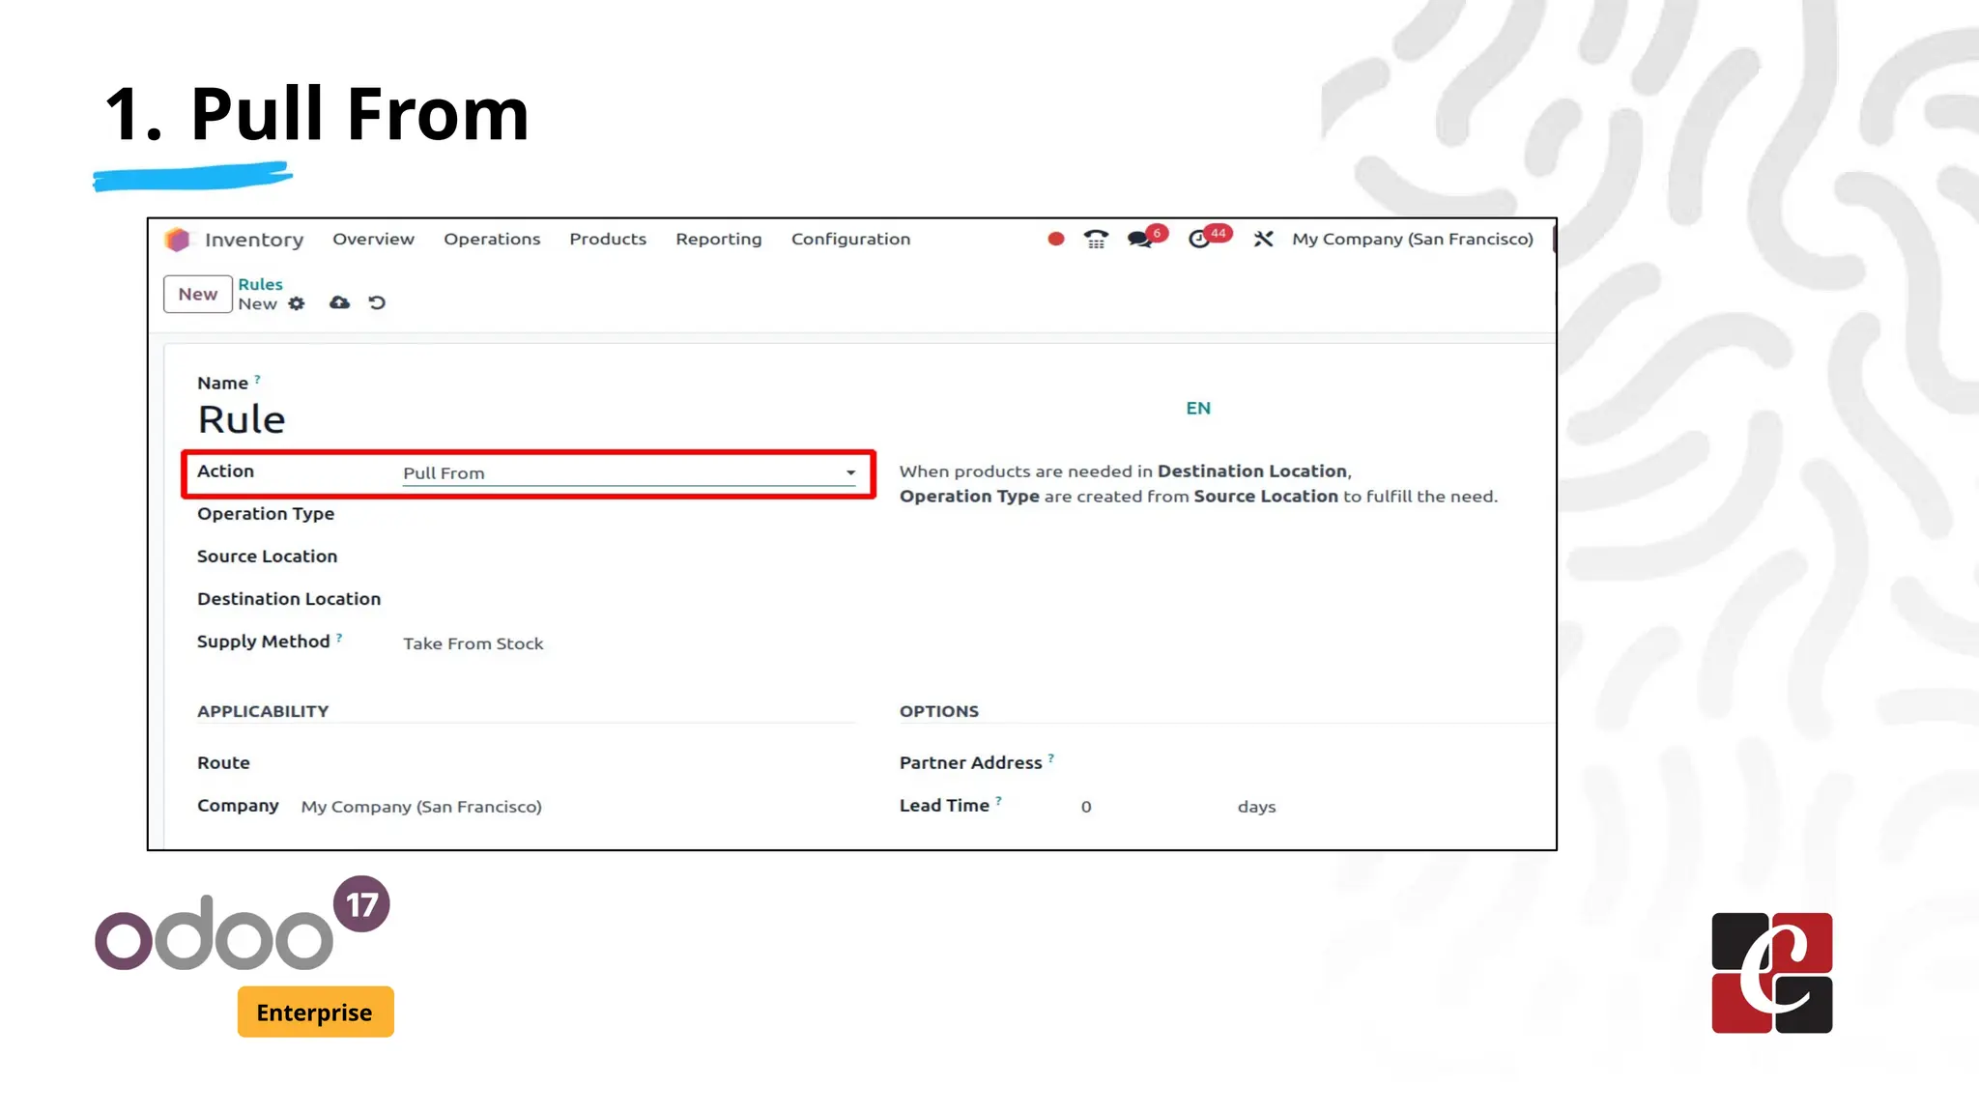Open the Configuration menu

pyautogui.click(x=850, y=239)
